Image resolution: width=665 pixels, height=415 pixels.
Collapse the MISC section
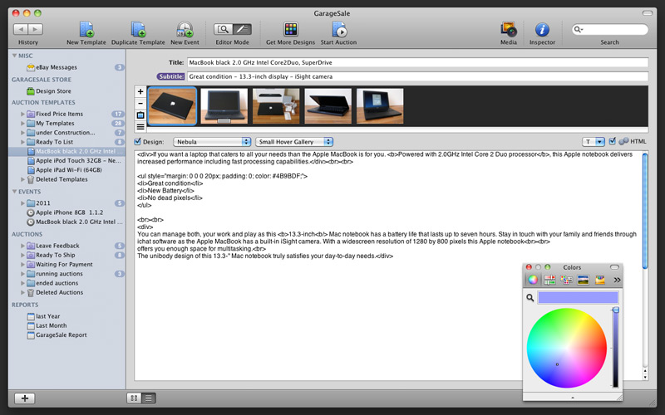point(14,56)
